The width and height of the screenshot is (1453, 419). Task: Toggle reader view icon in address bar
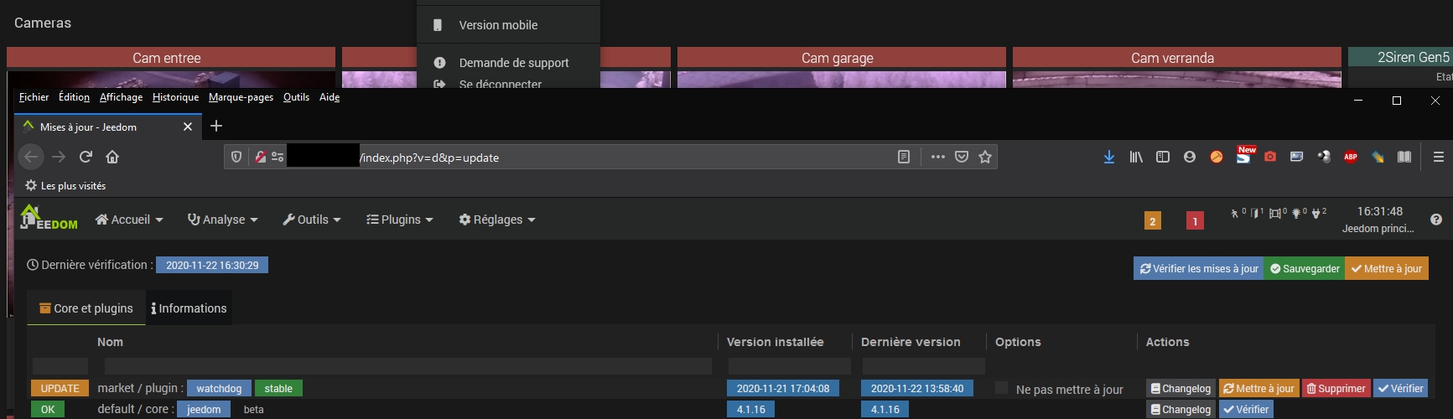pyautogui.click(x=904, y=157)
